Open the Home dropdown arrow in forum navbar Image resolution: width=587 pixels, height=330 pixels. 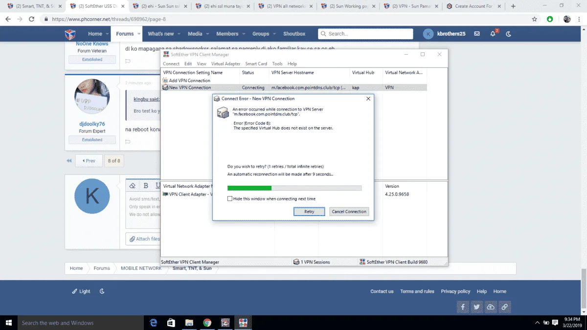tap(107, 34)
